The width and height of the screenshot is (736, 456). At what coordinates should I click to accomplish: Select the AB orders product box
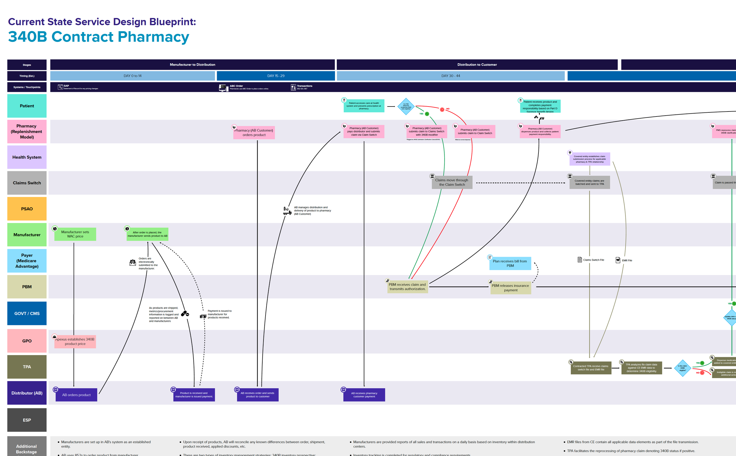point(76,395)
